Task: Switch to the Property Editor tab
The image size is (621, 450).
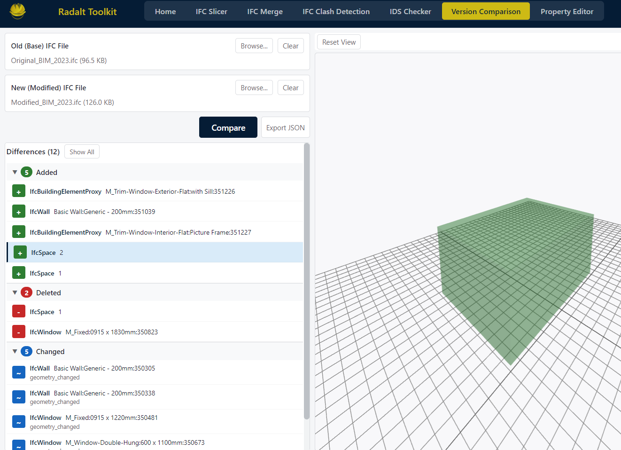Action: coord(567,12)
